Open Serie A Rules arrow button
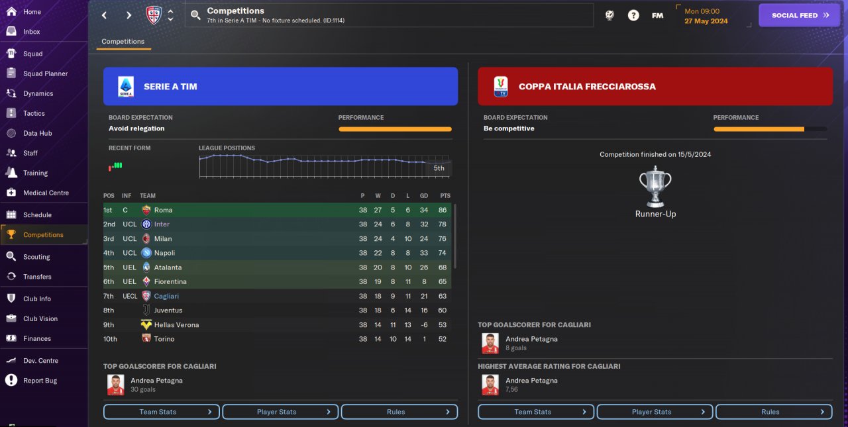 (399, 412)
